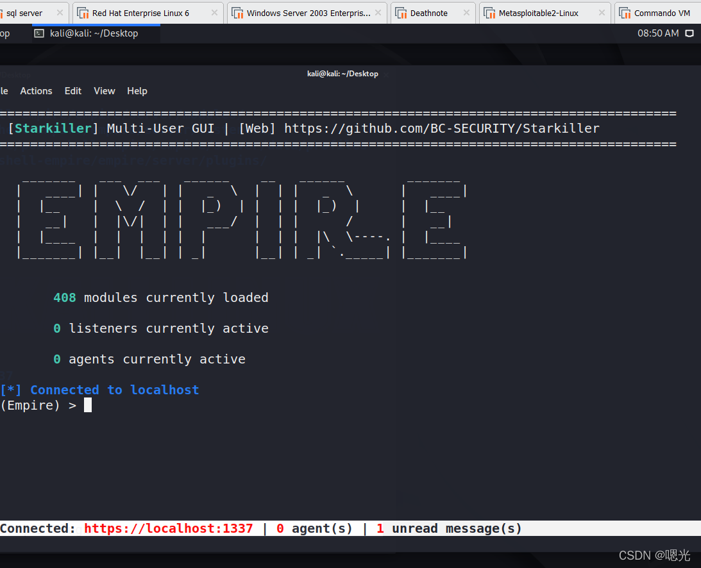
Task: Open the Actions menu in terminal
Action: [36, 91]
